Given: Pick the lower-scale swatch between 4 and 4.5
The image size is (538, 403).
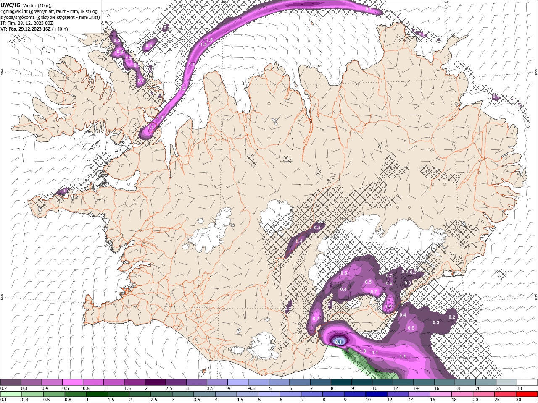Looking at the screenshot, I should pyautogui.click(x=225, y=394).
